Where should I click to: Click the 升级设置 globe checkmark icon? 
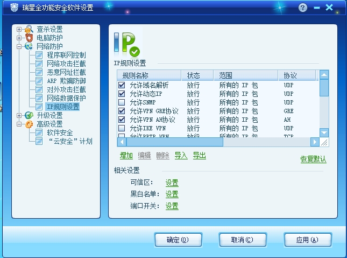pos(29,115)
